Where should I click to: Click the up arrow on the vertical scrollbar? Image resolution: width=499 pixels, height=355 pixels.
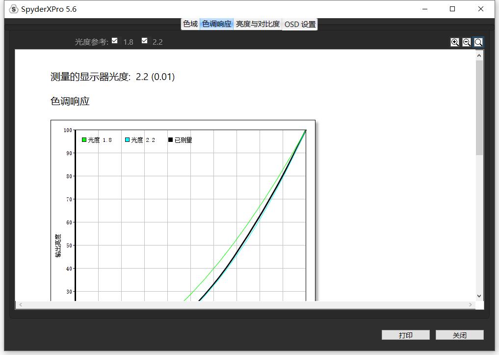pyautogui.click(x=479, y=55)
